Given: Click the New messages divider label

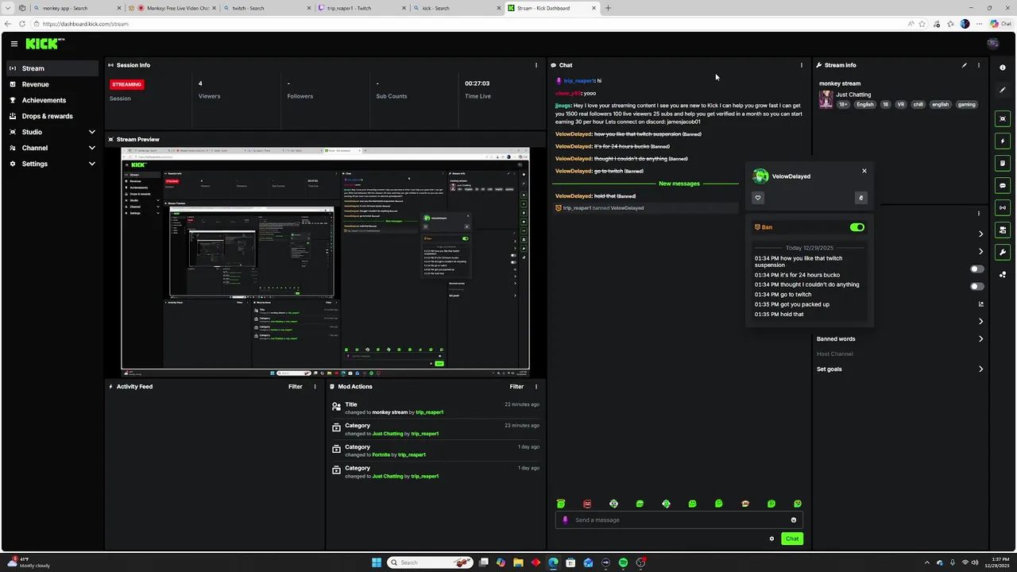Looking at the screenshot, I should tap(679, 184).
